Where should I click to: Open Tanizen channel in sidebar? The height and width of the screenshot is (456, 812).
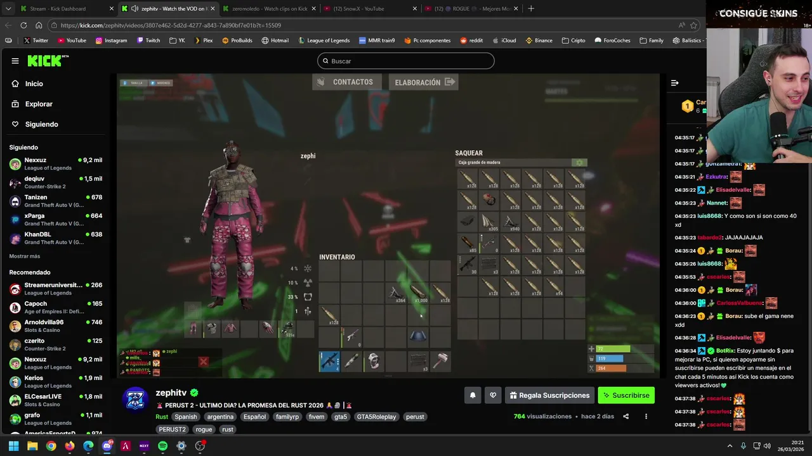[56, 201]
